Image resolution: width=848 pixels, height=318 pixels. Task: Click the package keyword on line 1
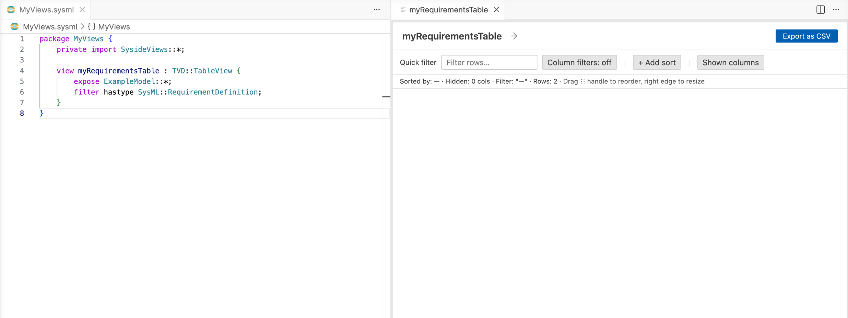(55, 39)
